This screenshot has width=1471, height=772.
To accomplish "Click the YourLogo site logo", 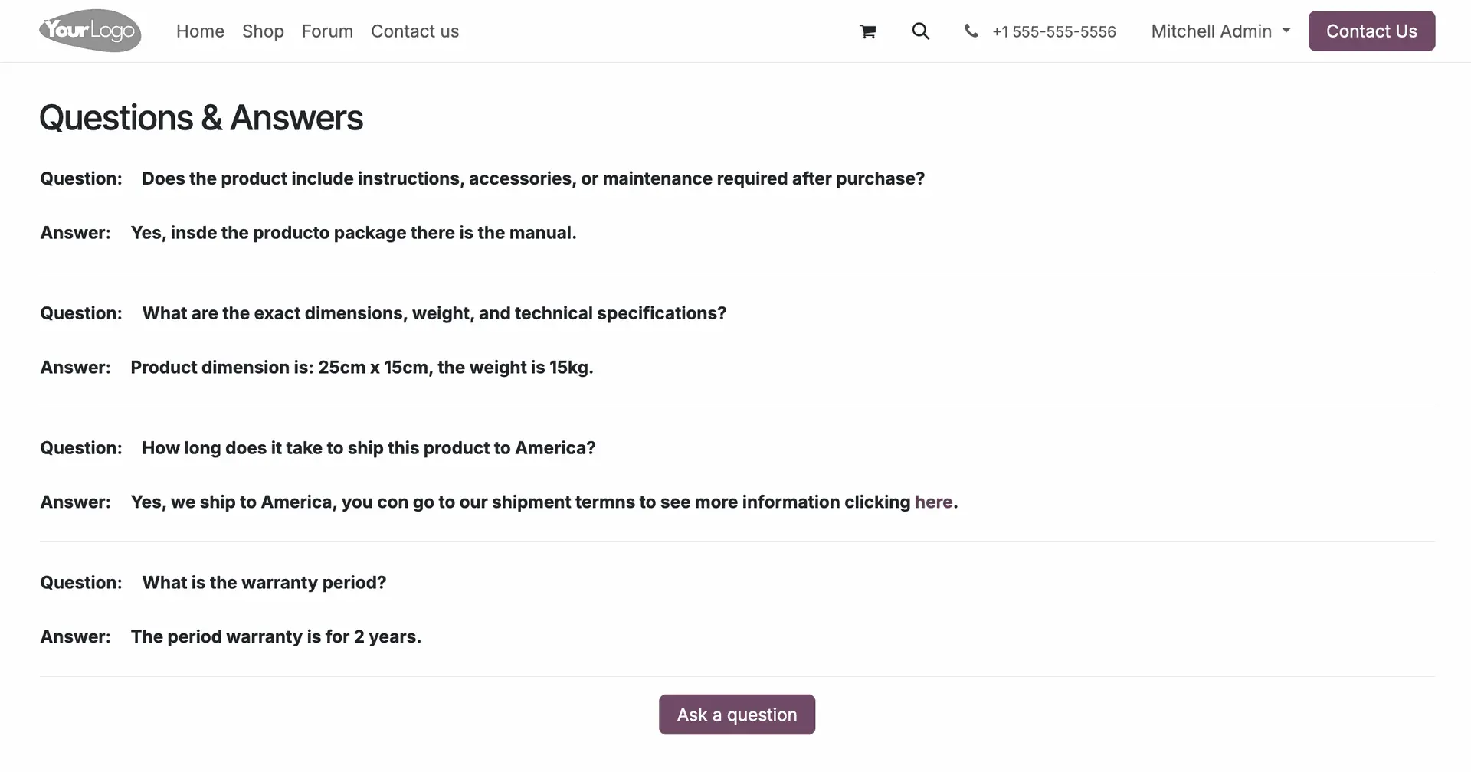I will 90,31.
